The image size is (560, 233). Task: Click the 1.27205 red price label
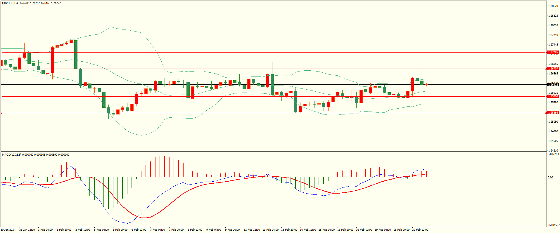click(553, 52)
